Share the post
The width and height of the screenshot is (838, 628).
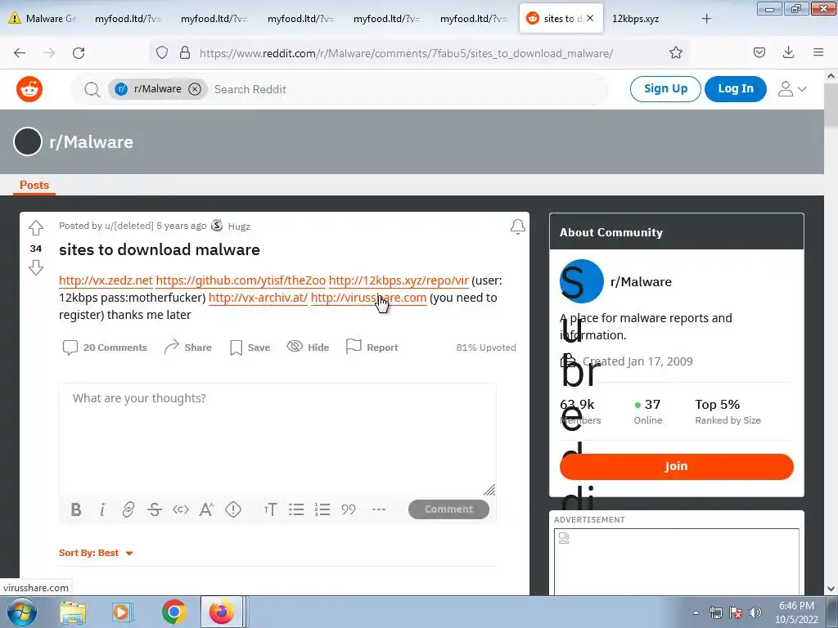pos(187,348)
